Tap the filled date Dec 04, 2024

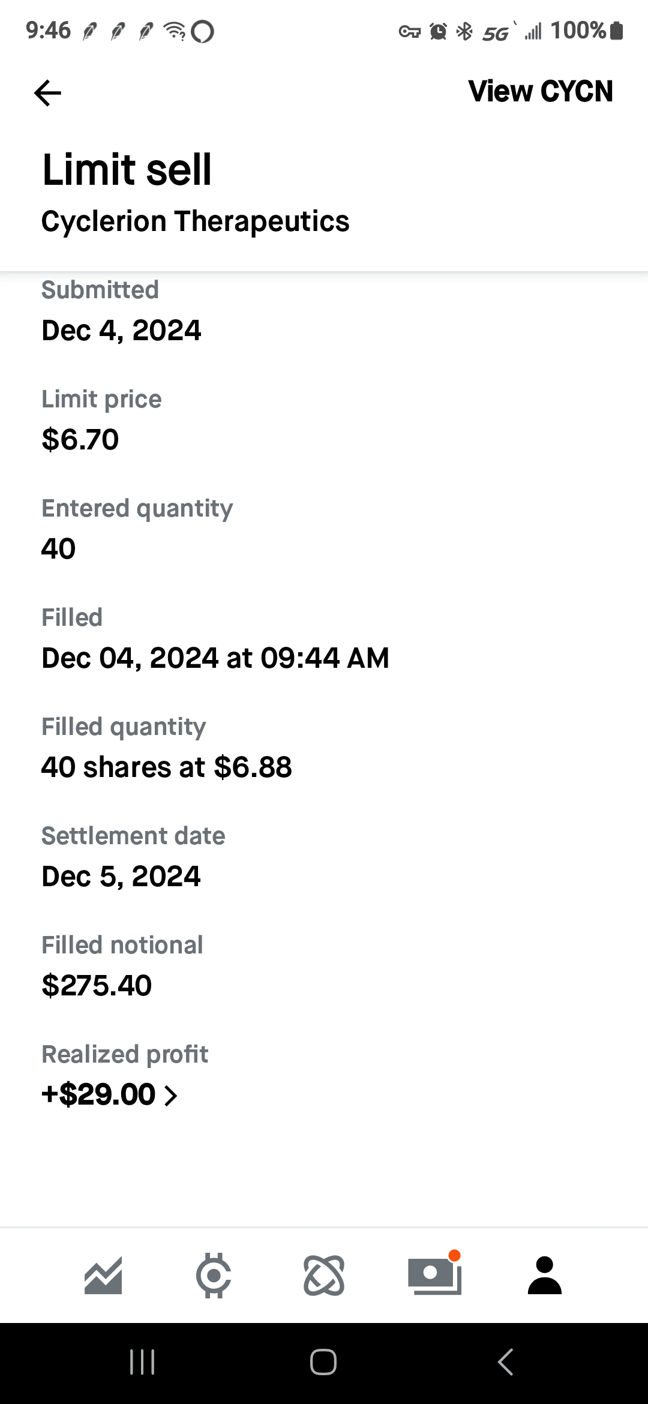[215, 658]
